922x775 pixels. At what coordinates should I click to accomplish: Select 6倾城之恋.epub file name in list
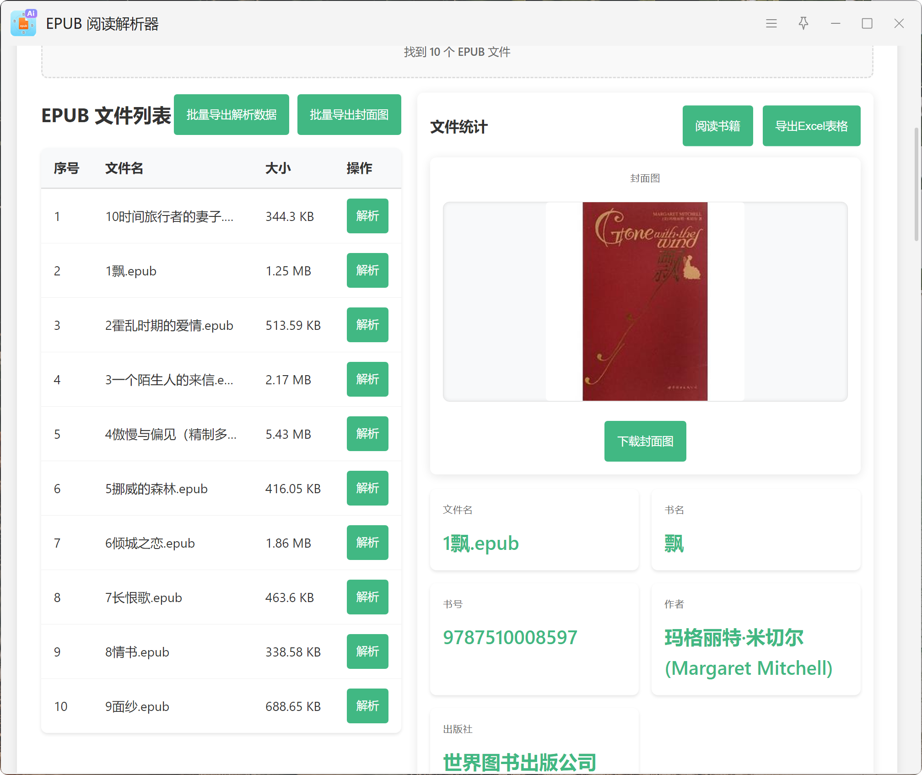point(150,543)
